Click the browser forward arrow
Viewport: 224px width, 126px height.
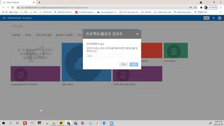8,7
